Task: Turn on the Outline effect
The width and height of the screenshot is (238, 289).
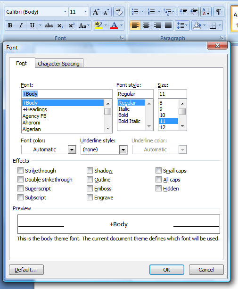Action: coord(90,180)
